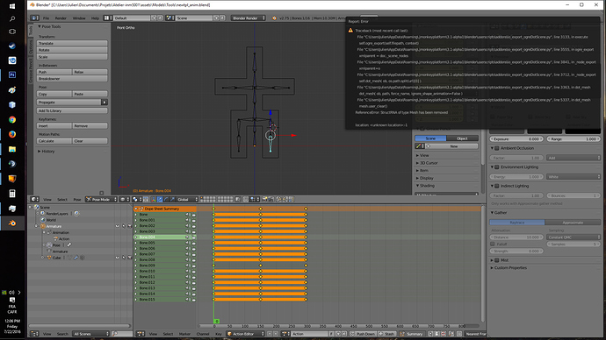Click the Translate button in Pose Tools
The height and width of the screenshot is (340, 606).
coord(72,43)
